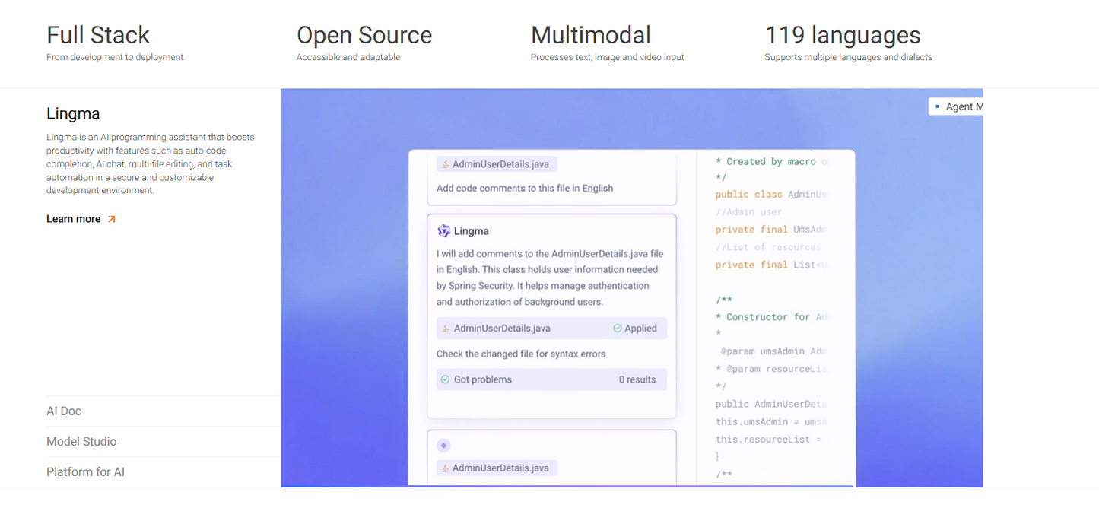Click the blue square icon beside Agent label
The image size is (1099, 527).
pyautogui.click(x=937, y=106)
